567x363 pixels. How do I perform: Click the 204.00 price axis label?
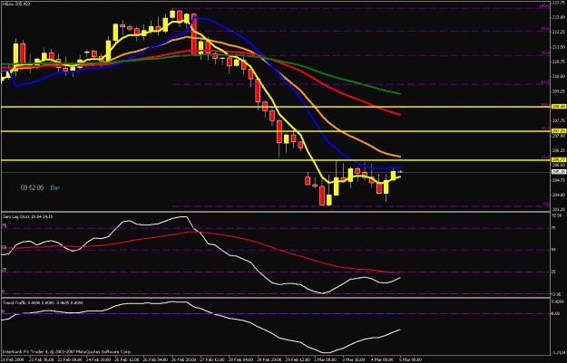pyautogui.click(x=557, y=195)
